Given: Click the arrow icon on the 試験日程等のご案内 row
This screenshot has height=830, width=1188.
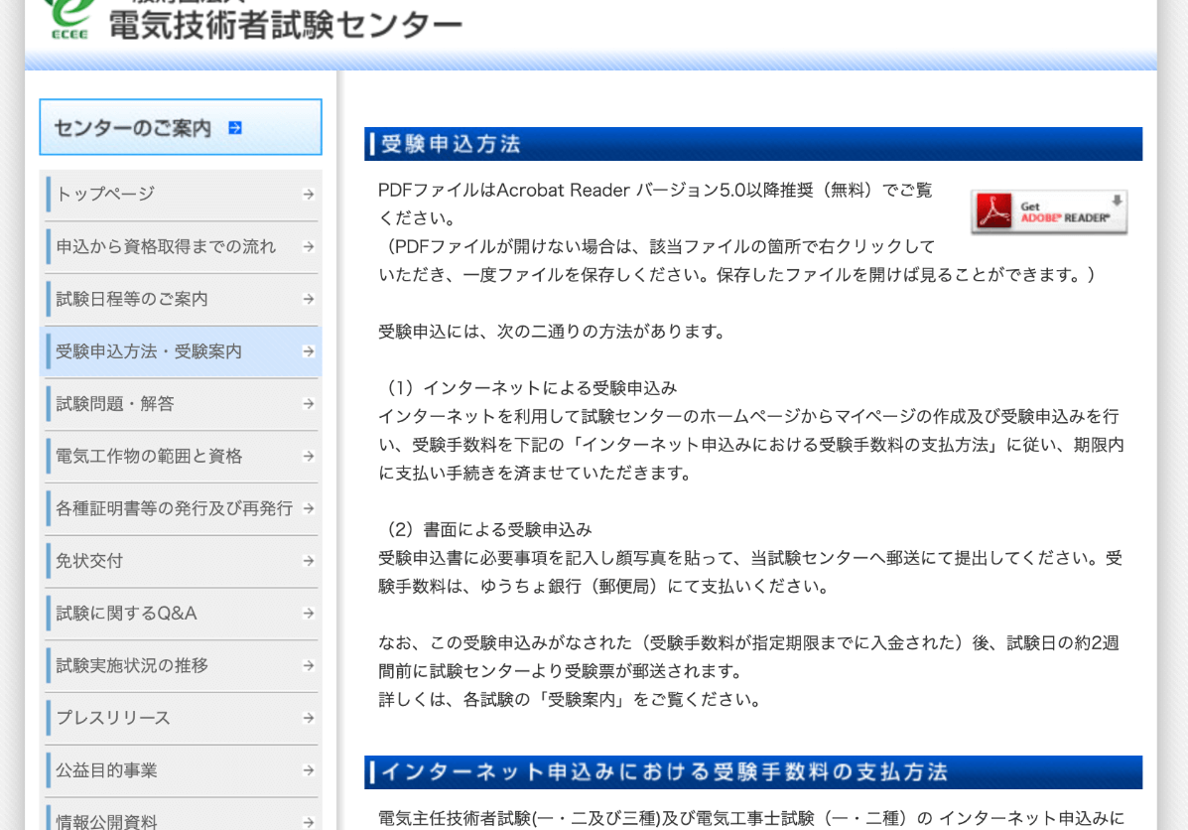Looking at the screenshot, I should 309,299.
